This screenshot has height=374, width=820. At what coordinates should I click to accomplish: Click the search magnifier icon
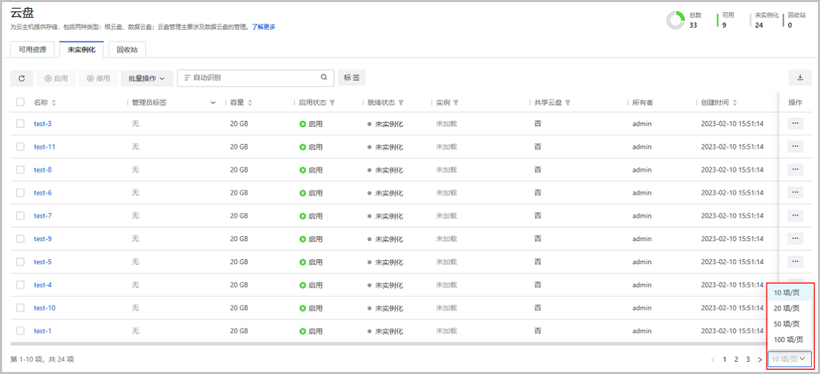pyautogui.click(x=324, y=78)
